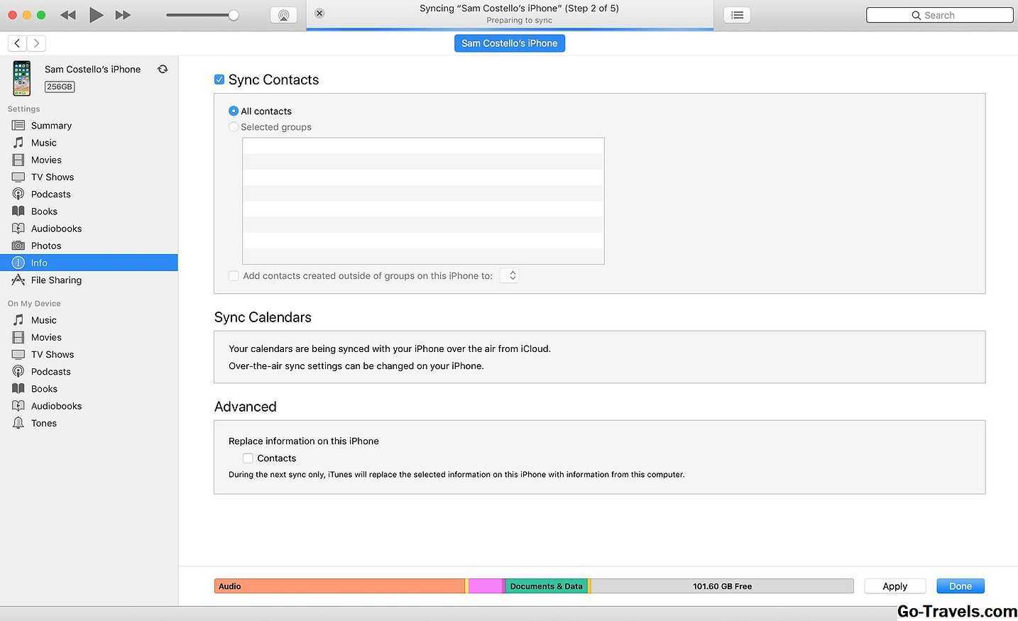Click the volume slider knob
Viewport: 1018px width, 621px height.
point(233,15)
